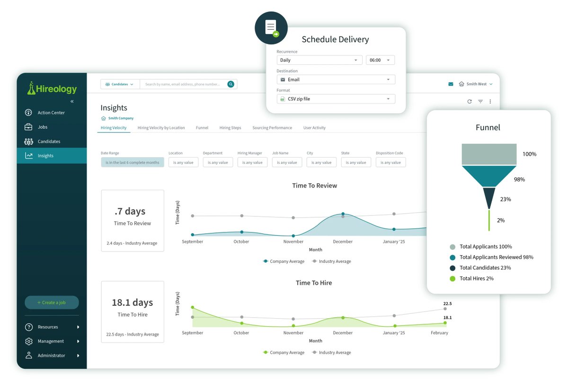Viewport: 568px width, 383px height.
Task: Click the home icon next to Smith West
Action: [461, 83]
